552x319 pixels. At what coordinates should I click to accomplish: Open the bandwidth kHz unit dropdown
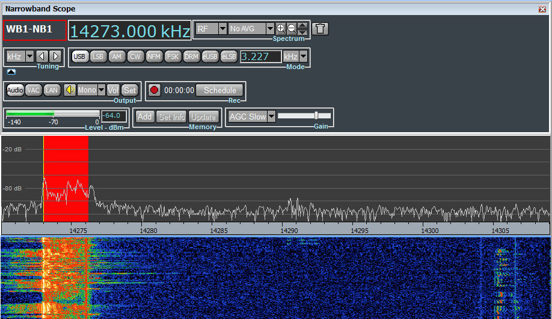click(303, 56)
